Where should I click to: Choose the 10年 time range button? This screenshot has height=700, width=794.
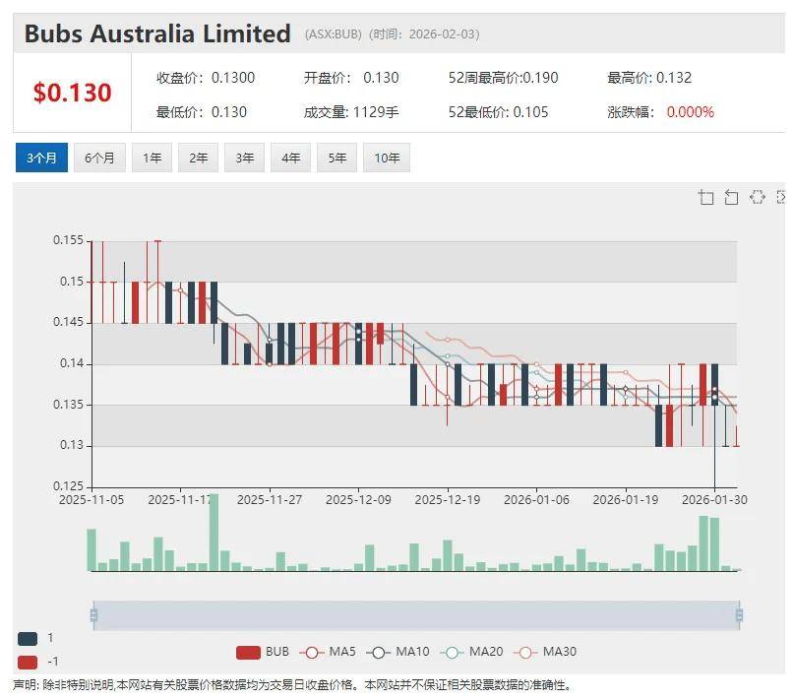click(386, 158)
